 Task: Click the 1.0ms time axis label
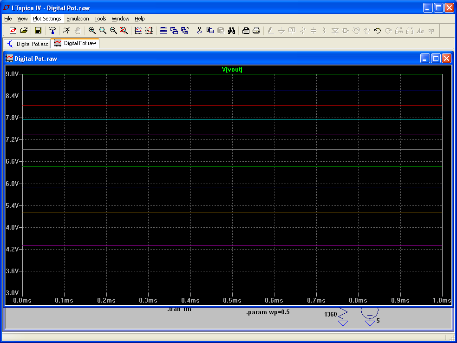coord(442,300)
